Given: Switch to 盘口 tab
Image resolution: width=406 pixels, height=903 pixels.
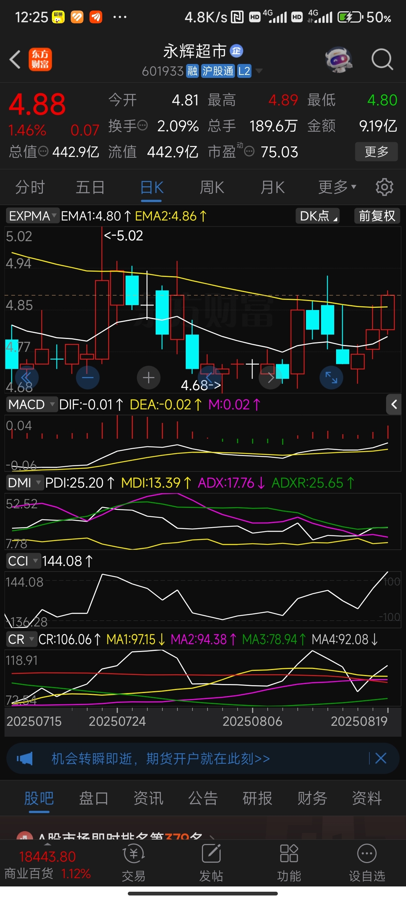Looking at the screenshot, I should point(94,798).
